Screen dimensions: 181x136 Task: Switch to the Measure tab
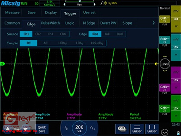tap(12, 13)
